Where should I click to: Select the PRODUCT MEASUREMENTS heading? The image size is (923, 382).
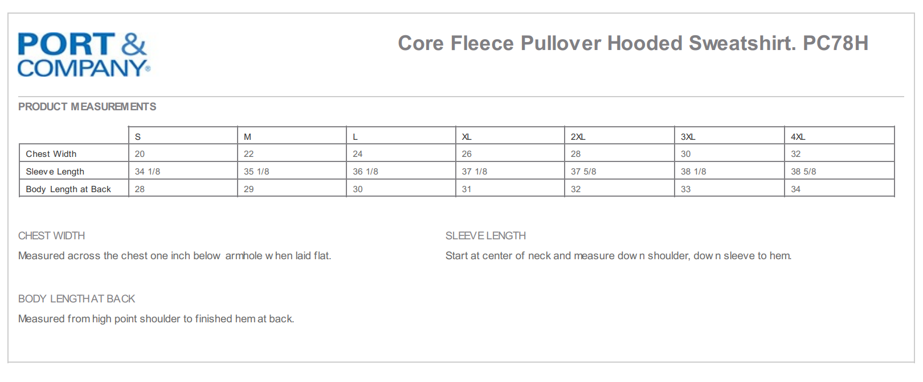click(x=87, y=107)
